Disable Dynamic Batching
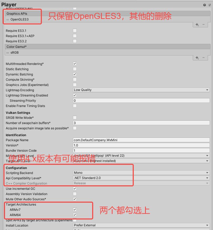 click(75, 74)
